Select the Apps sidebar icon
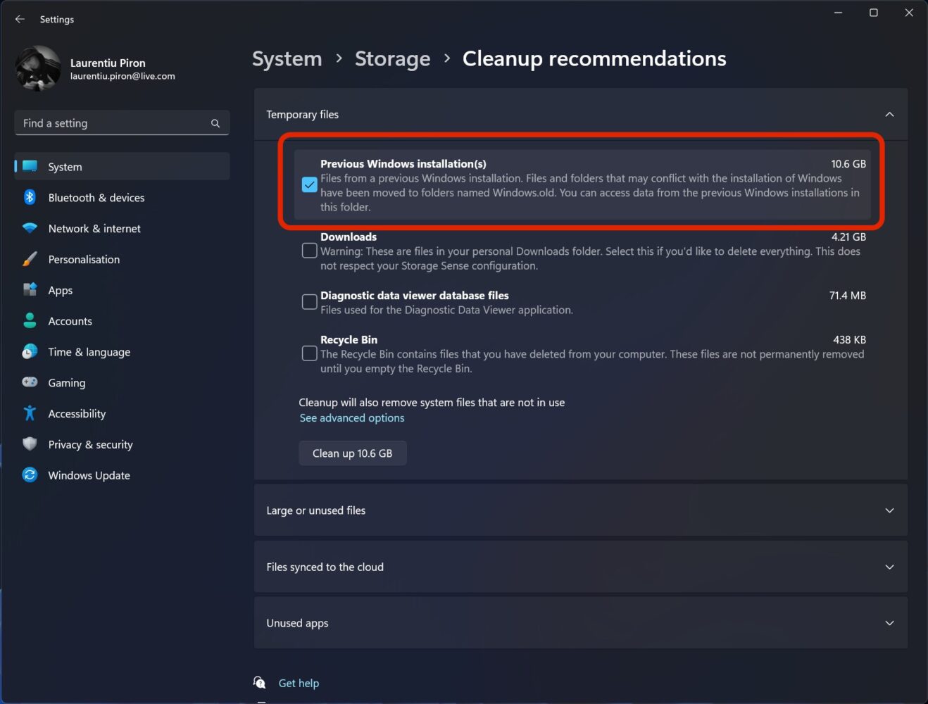Screen dimensions: 928x704 (x=30, y=290)
